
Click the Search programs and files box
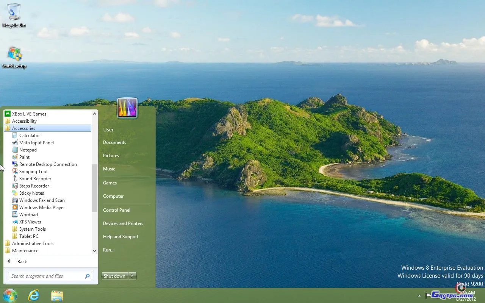coord(46,276)
